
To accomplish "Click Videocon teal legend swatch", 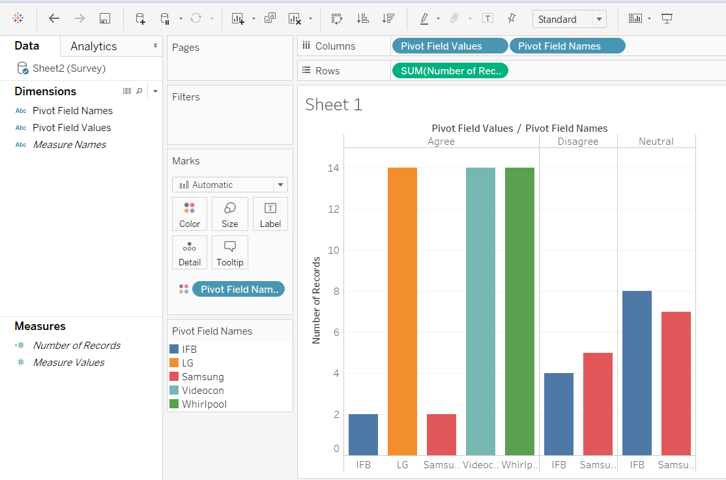I will point(174,390).
